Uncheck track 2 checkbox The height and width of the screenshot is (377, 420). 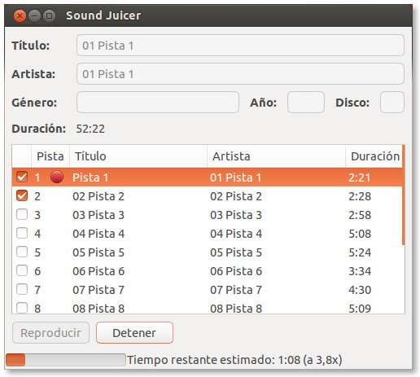click(22, 195)
